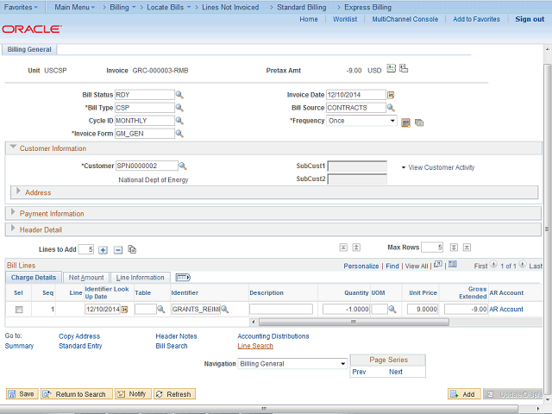Viewport: 552px width, 414px height.
Task: Collapse the Customer Information section
Action: pos(14,148)
